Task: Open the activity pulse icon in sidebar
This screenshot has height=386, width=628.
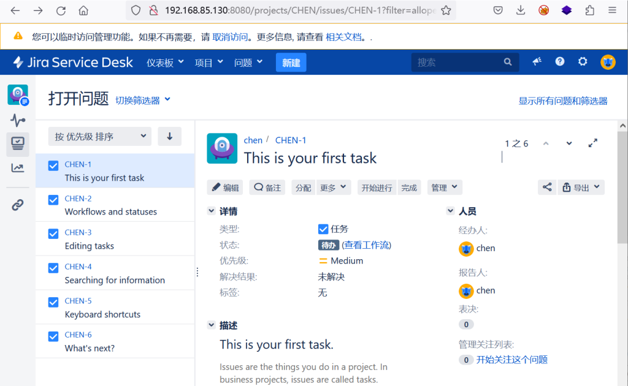Action: tap(18, 120)
